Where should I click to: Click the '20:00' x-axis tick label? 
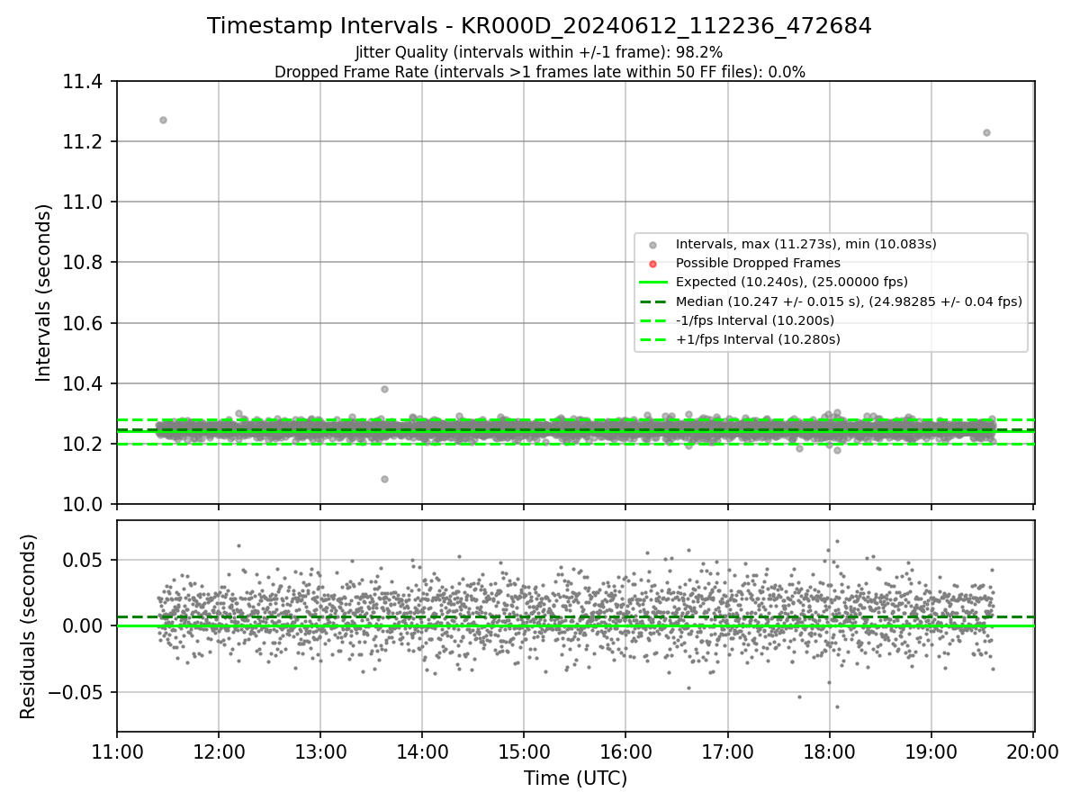[x=1032, y=751]
